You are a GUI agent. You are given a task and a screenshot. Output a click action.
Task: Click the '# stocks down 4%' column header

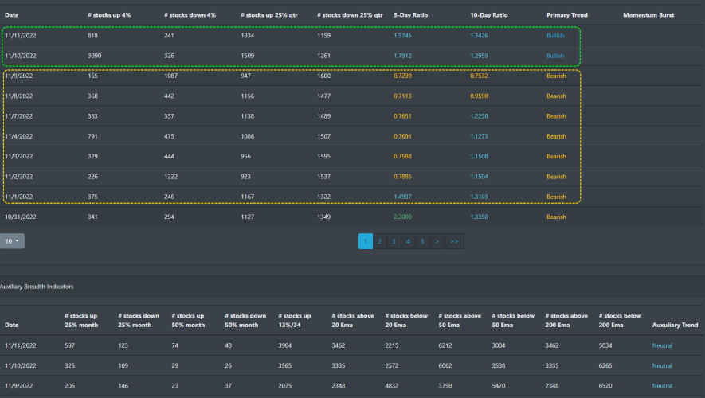pos(190,15)
